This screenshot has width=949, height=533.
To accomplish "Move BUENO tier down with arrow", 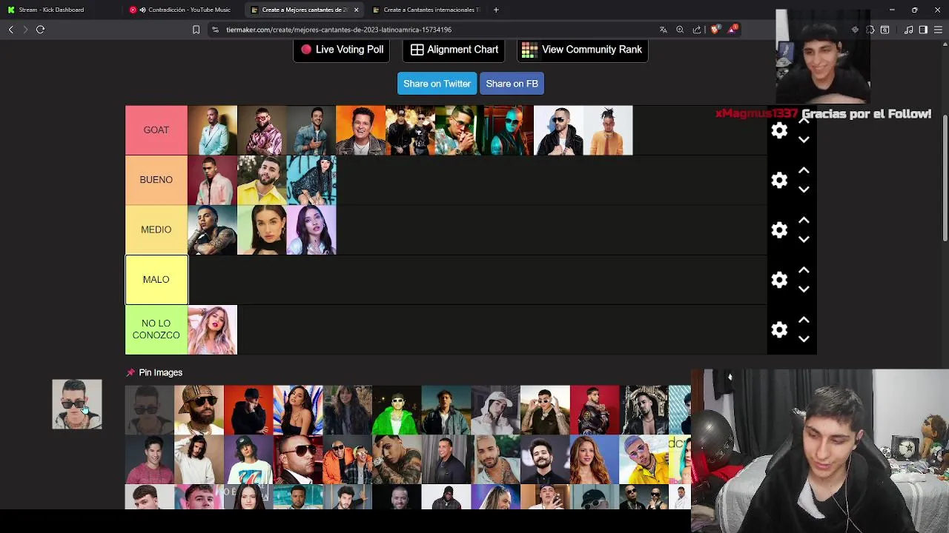I will (804, 190).
